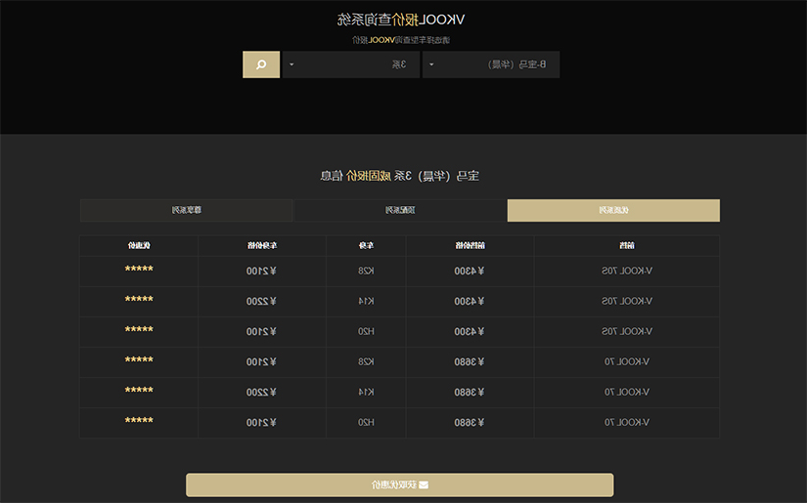The height and width of the screenshot is (503, 807).
Task: Click ¥2200 body price in V-KOOL 70S row
Action: [261, 301]
